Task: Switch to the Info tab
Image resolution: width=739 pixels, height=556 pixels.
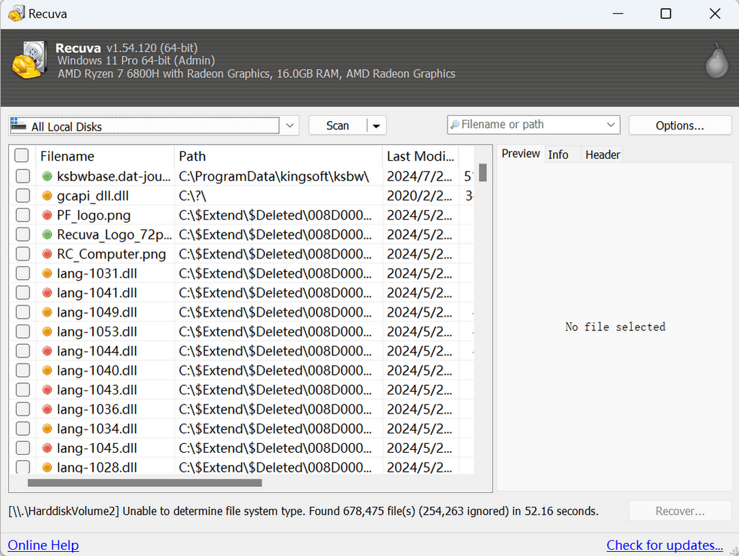Action: pos(558,155)
